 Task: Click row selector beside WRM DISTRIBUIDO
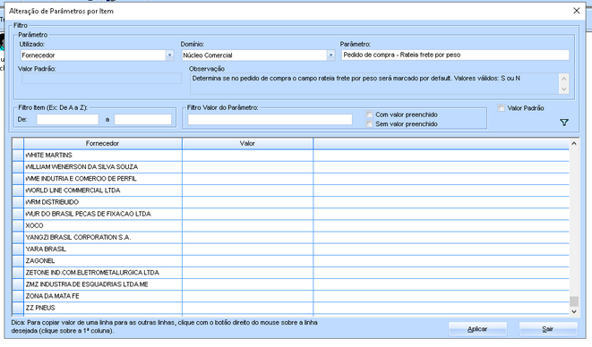(x=18, y=202)
